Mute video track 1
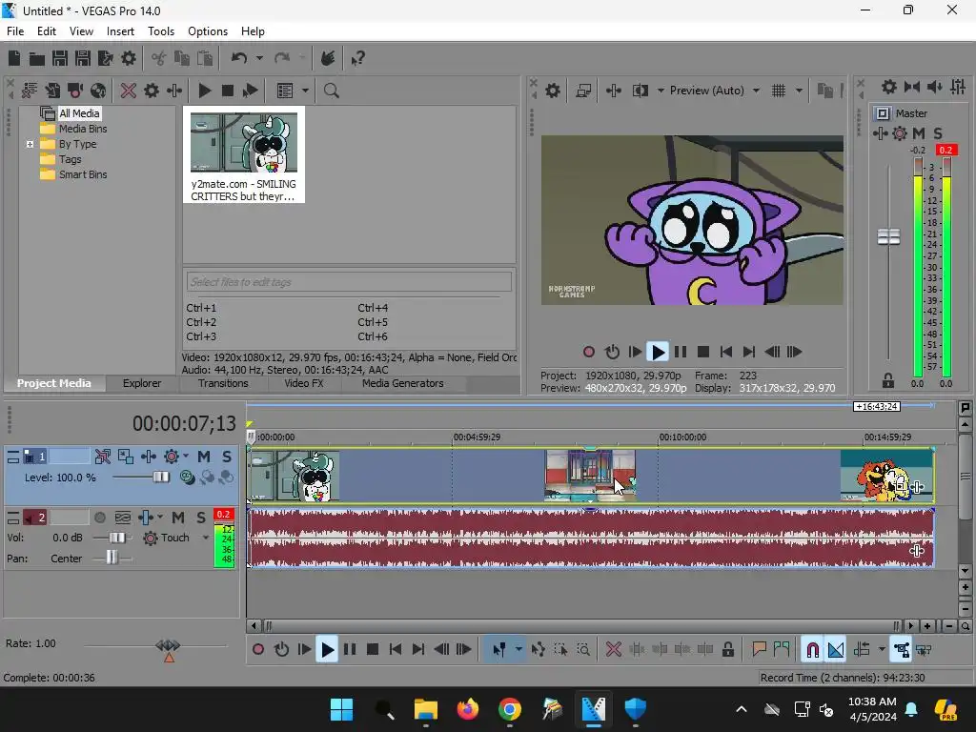This screenshot has height=732, width=976. click(x=204, y=457)
